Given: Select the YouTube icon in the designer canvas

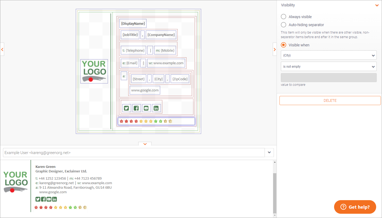Looking at the screenshot, I should [x=146, y=108].
